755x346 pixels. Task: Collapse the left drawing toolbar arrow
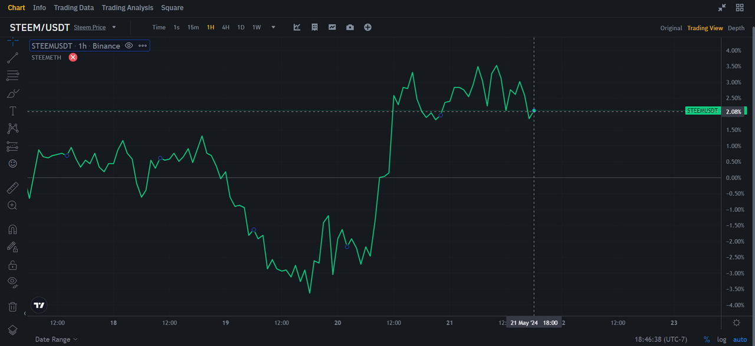tap(25, 314)
